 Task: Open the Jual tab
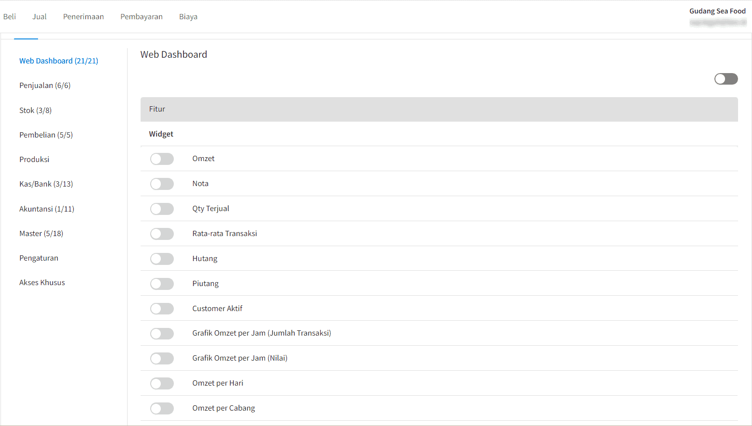(39, 17)
